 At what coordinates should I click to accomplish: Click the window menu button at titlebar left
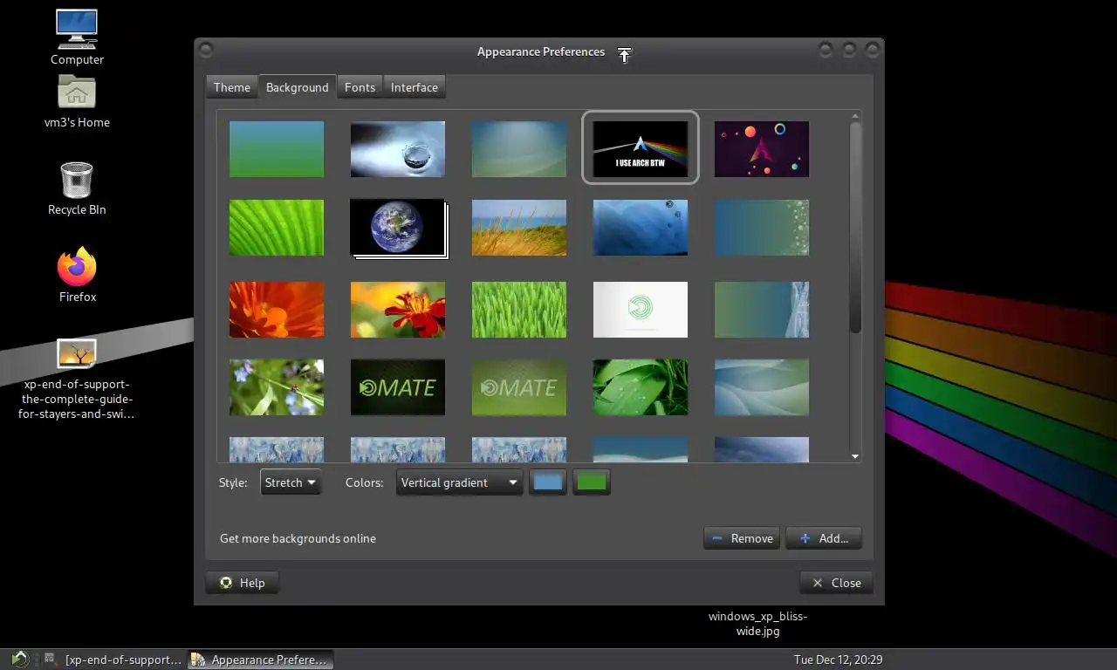click(x=205, y=51)
